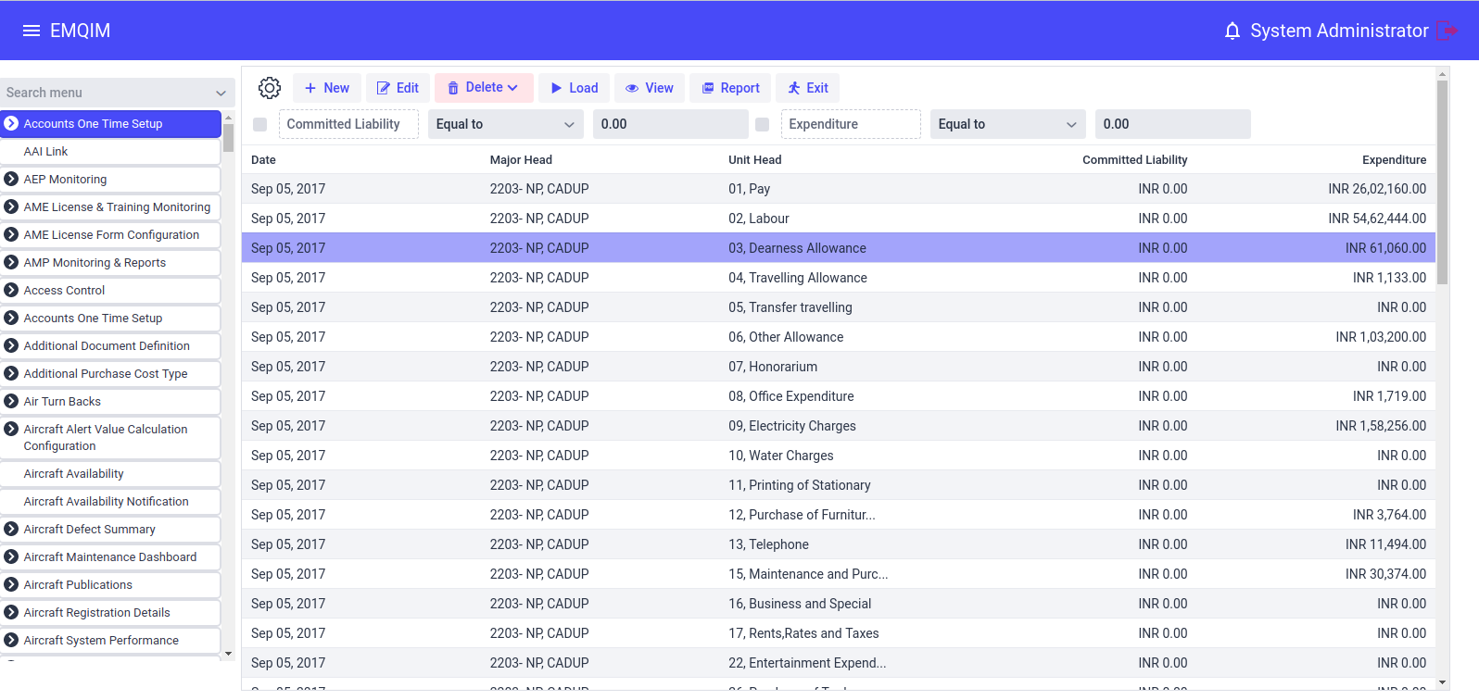Click the logout icon beside System Administrator
This screenshot has height=700, width=1479.
[x=1447, y=31]
